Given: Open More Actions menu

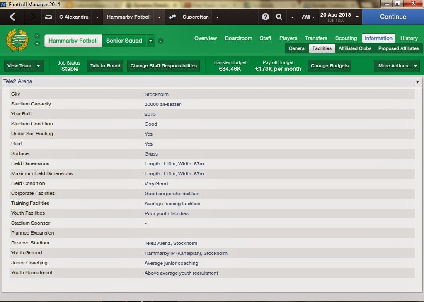Looking at the screenshot, I should (397, 66).
